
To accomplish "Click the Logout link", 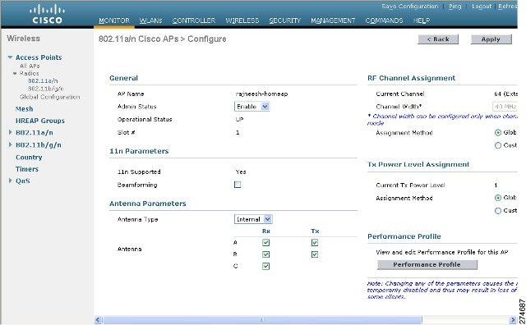I will click(x=482, y=7).
